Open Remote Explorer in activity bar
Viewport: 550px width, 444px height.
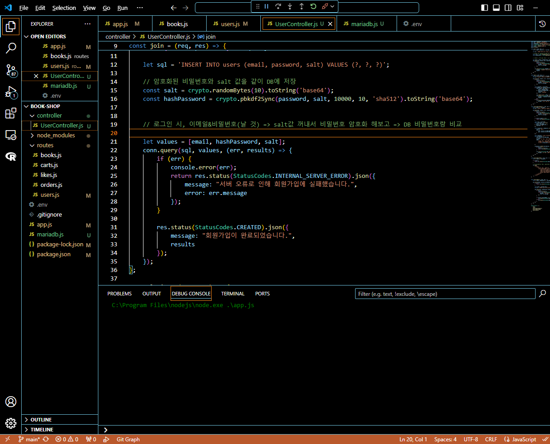pos(11,135)
